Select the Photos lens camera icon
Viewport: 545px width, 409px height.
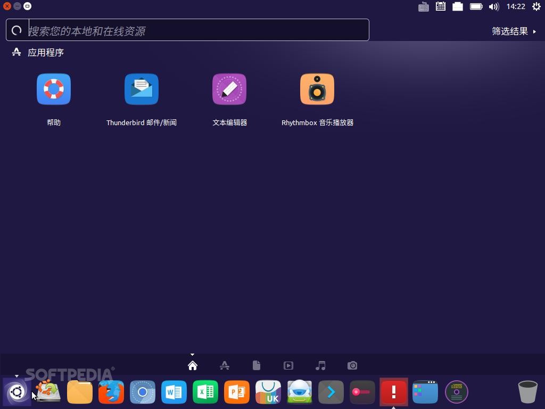(x=352, y=365)
